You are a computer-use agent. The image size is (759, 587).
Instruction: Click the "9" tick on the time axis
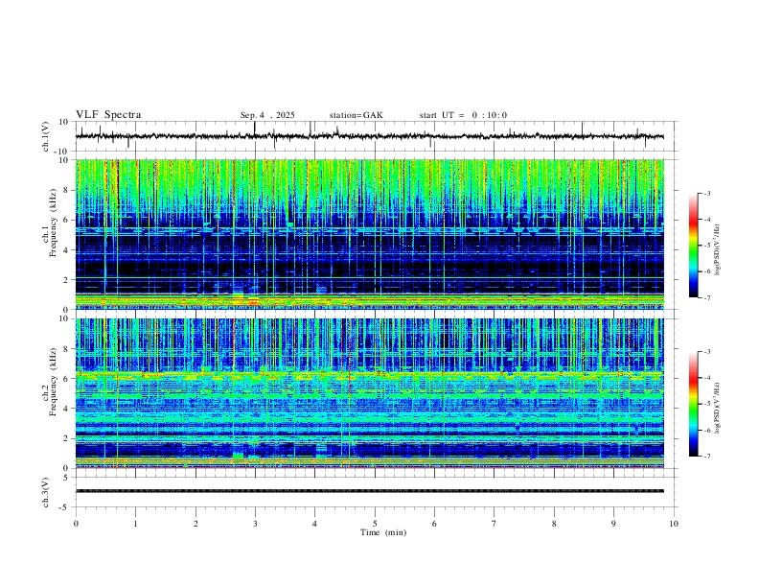(x=613, y=524)
